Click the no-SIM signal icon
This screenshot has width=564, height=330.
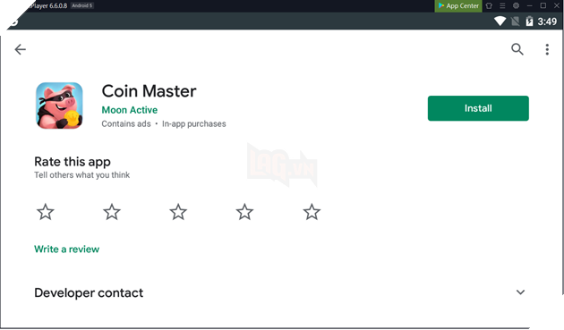click(515, 21)
